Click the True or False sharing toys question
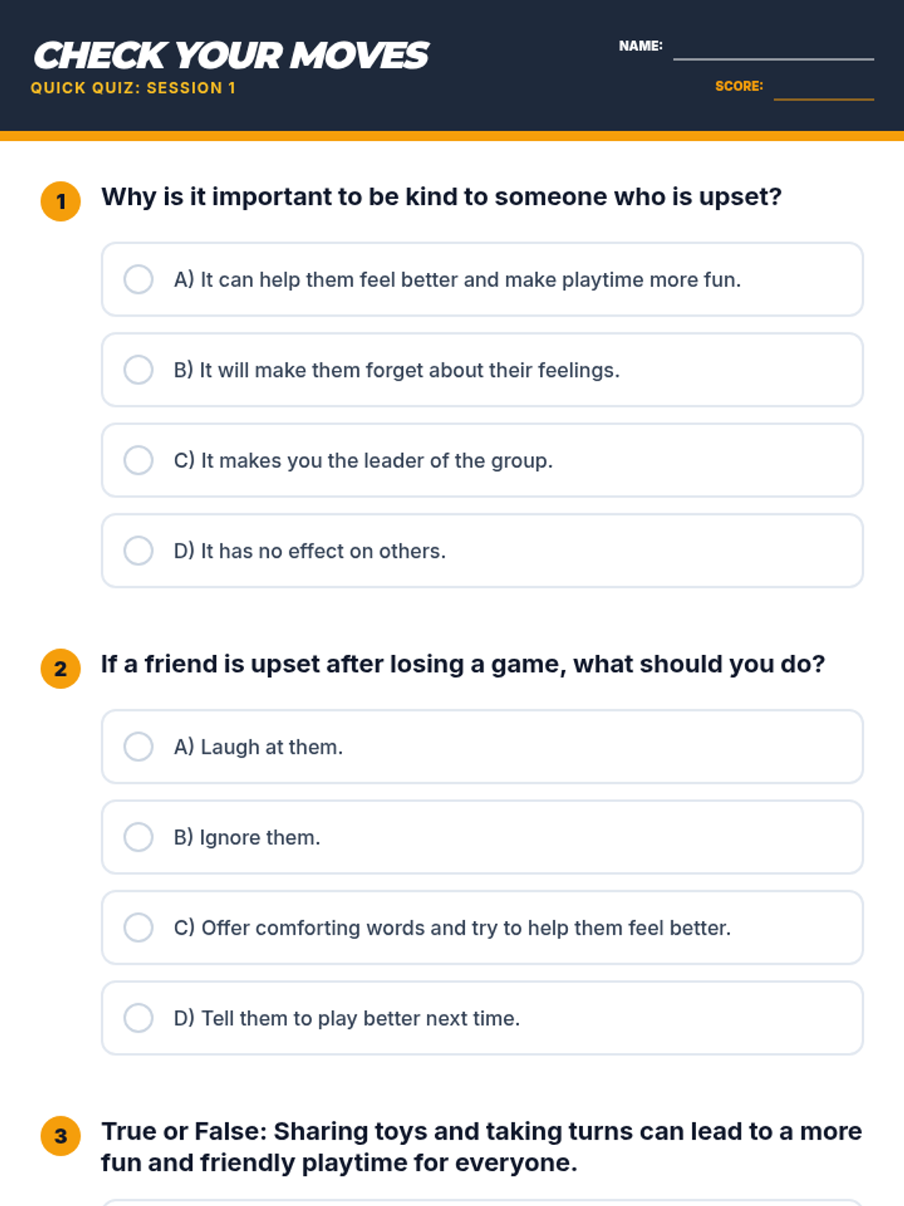This screenshot has width=904, height=1206. tap(481, 1146)
